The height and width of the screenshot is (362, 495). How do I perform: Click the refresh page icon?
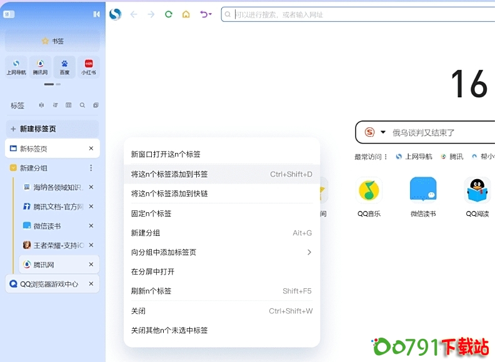pos(168,14)
